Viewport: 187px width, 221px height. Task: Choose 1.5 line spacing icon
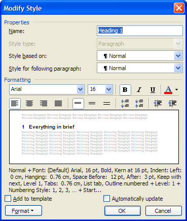point(92,103)
